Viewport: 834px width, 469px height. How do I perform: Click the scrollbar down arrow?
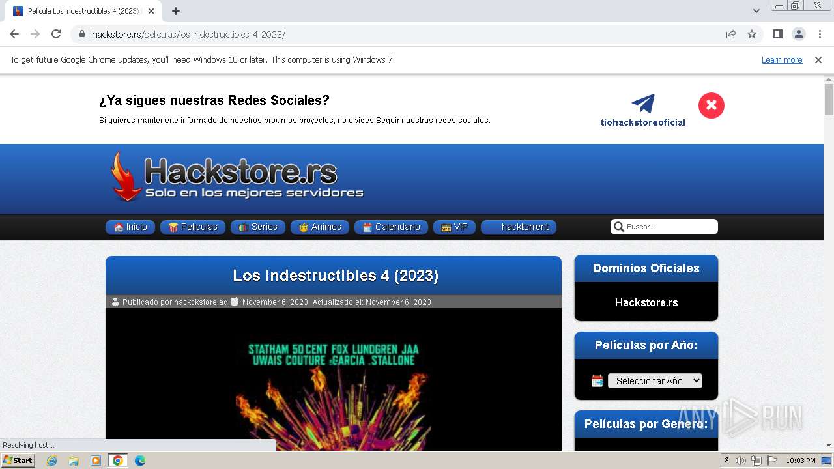(x=829, y=446)
